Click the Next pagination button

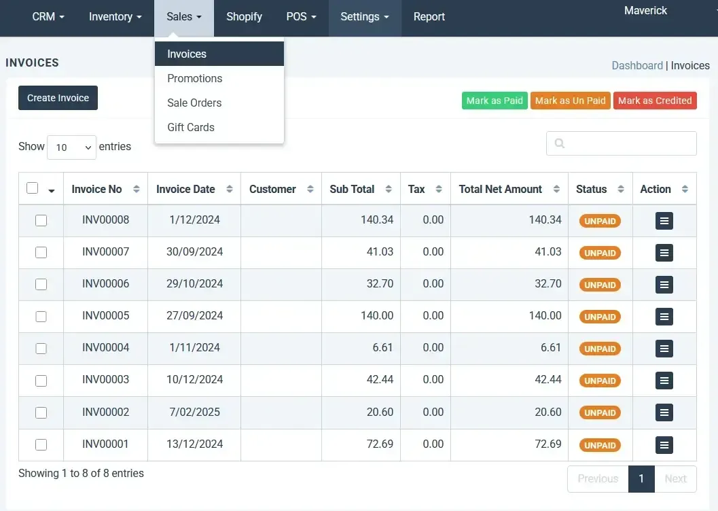coord(675,479)
